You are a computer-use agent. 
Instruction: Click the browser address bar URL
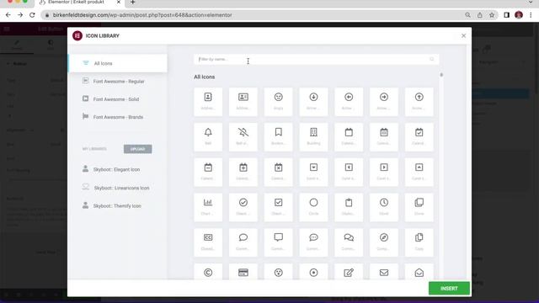tap(142, 15)
